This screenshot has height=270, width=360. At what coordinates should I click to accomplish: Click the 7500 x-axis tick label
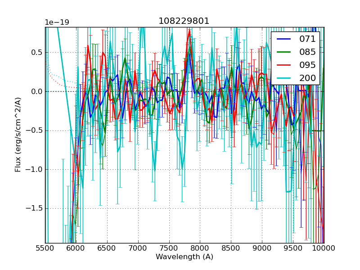pyautogui.click(x=169, y=248)
